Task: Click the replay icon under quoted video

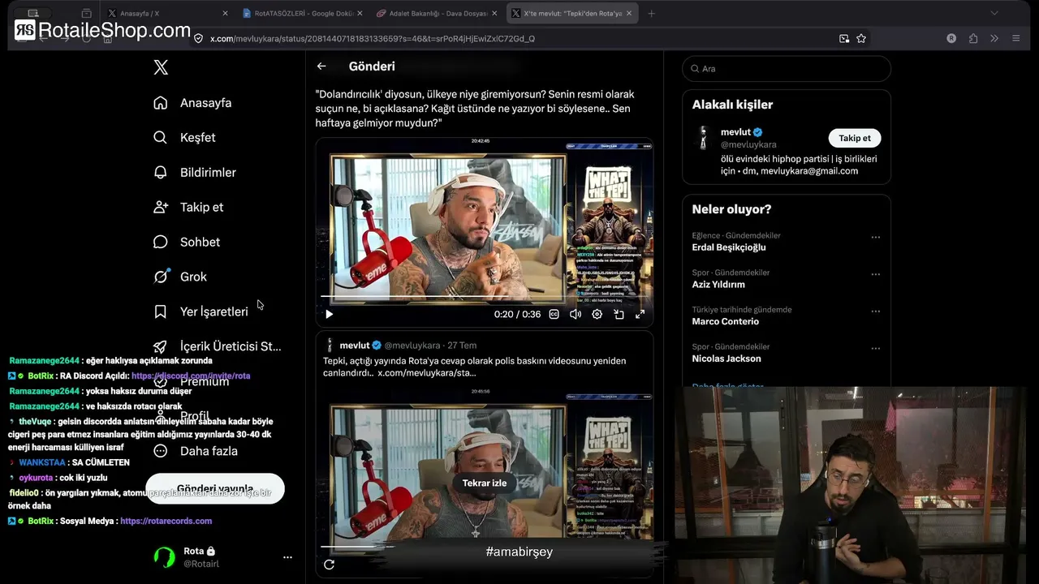Action: coord(329,565)
